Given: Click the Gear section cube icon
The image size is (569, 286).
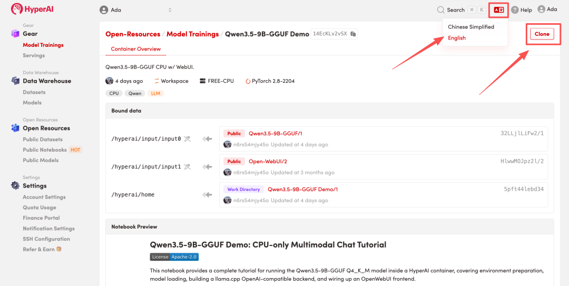Looking at the screenshot, I should tap(15, 34).
